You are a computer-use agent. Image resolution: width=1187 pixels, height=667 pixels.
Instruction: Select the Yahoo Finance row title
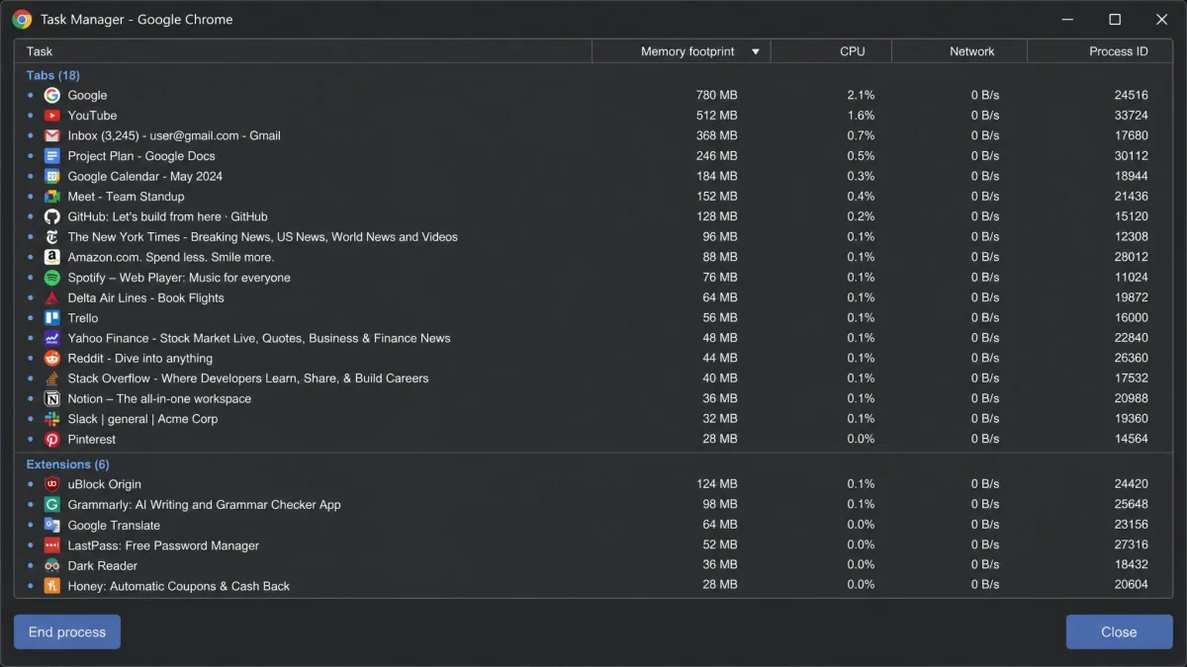tap(259, 338)
